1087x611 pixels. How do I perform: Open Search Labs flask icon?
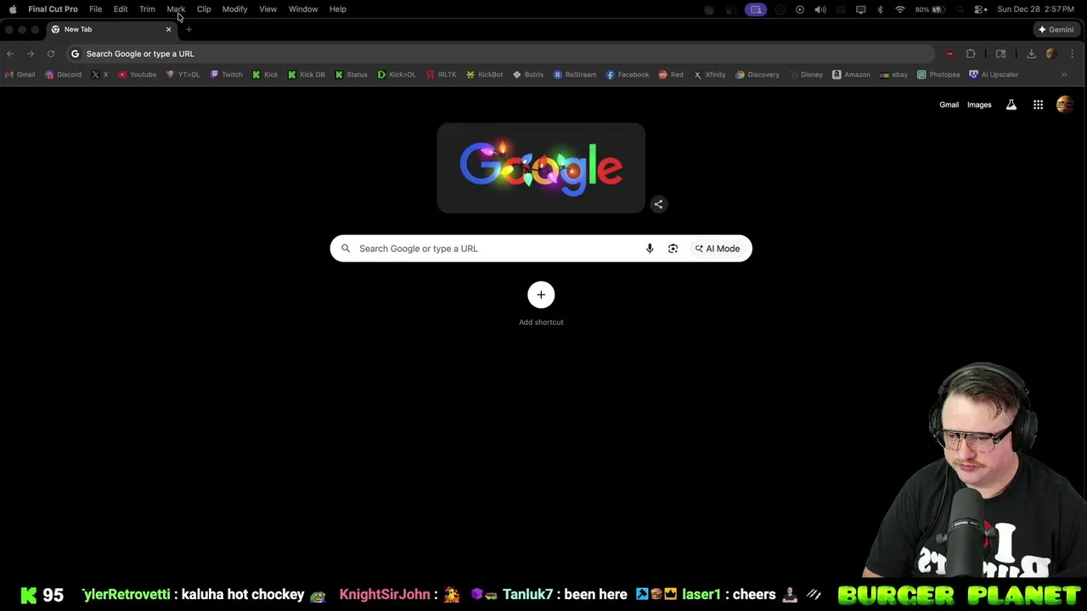[1011, 105]
